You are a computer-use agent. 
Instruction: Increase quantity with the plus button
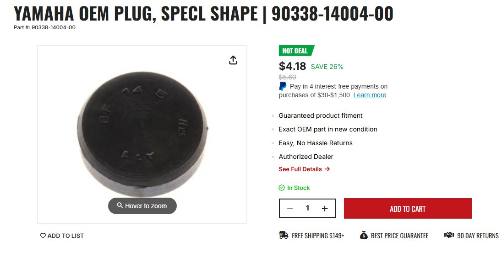click(x=325, y=209)
